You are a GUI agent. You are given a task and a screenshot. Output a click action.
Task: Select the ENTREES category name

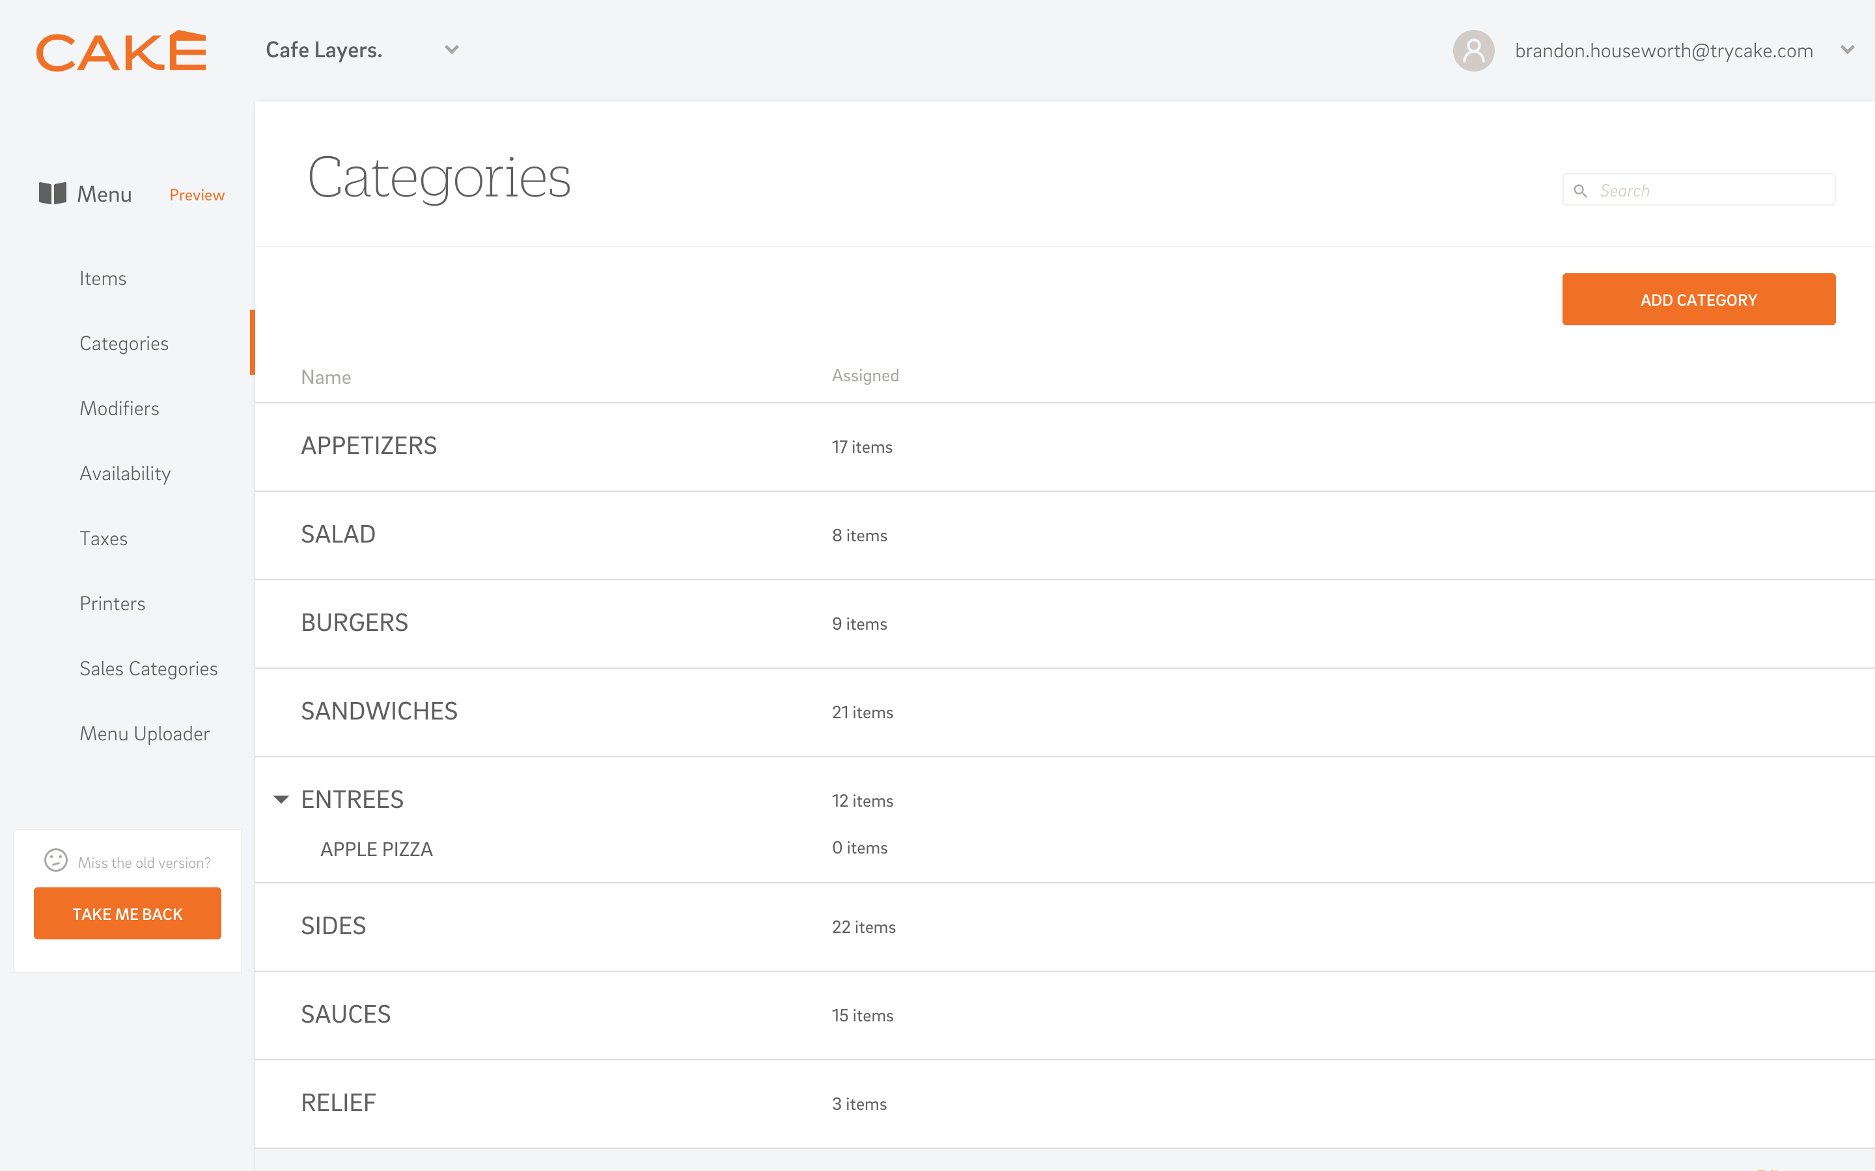click(x=352, y=800)
